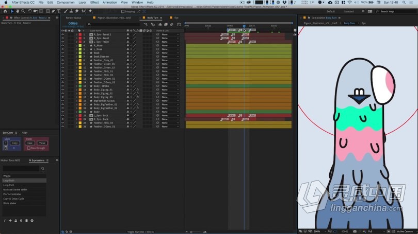Select the Selection arrow tool
The image size is (418, 234).
click(x=12, y=11)
